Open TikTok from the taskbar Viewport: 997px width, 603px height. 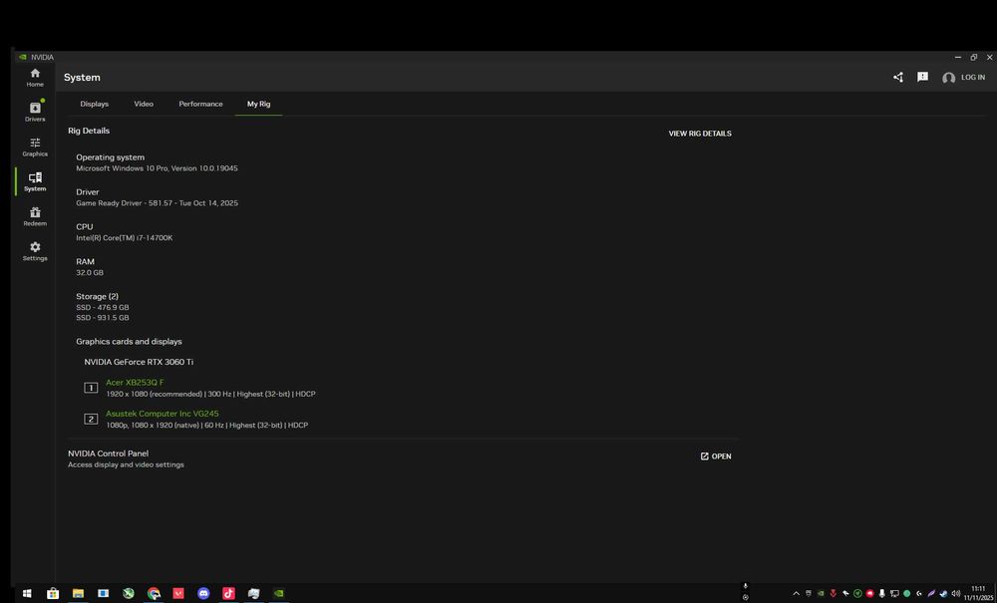pos(229,593)
